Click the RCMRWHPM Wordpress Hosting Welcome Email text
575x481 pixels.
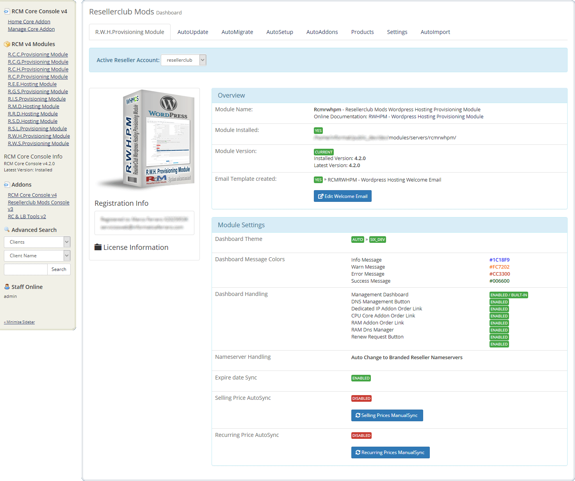385,180
